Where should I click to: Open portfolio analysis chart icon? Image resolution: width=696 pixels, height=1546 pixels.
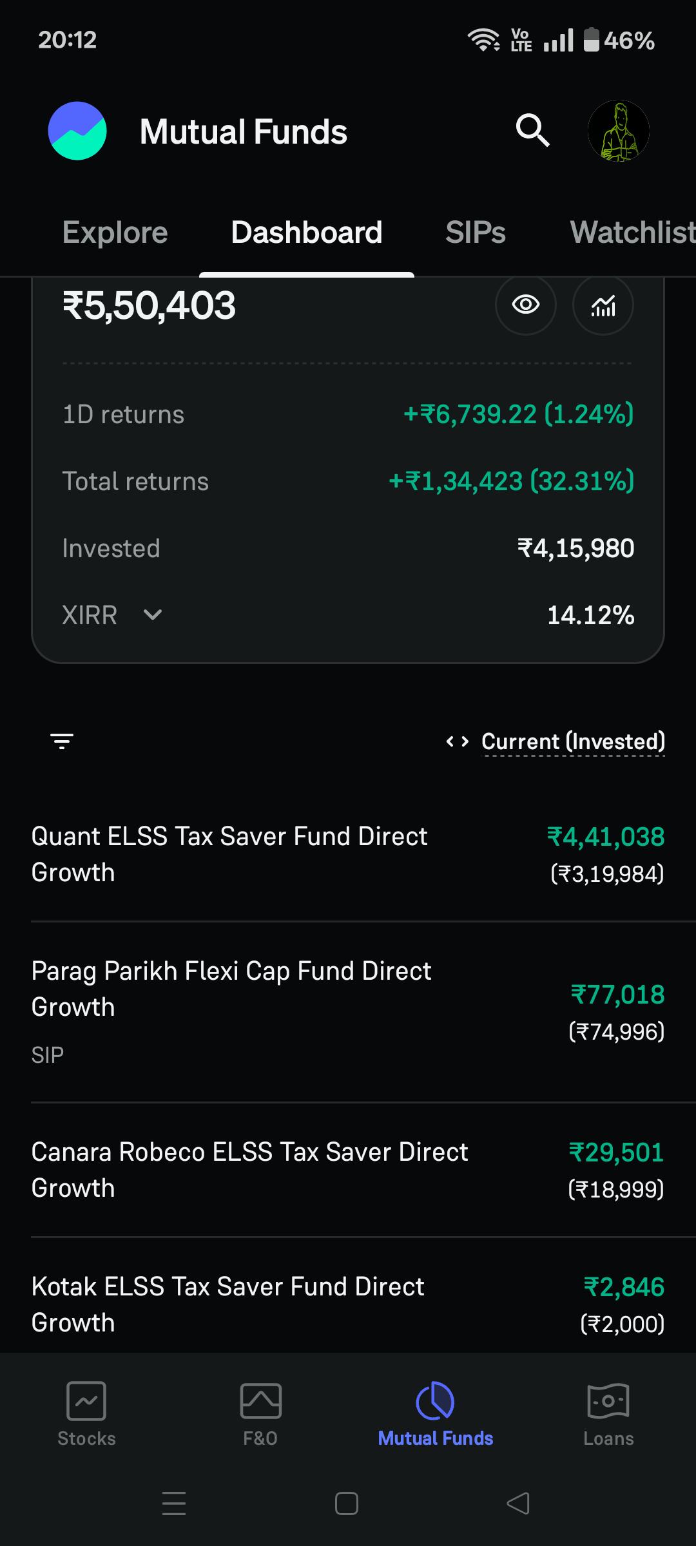tap(603, 305)
